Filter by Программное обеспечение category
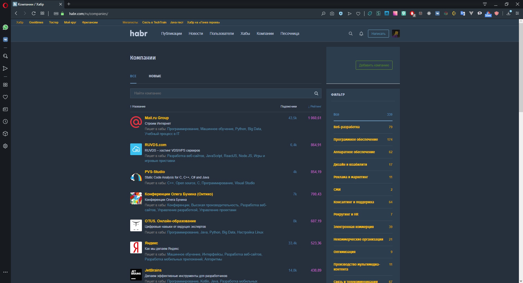Image resolution: width=523 pixels, height=283 pixels. [363, 140]
